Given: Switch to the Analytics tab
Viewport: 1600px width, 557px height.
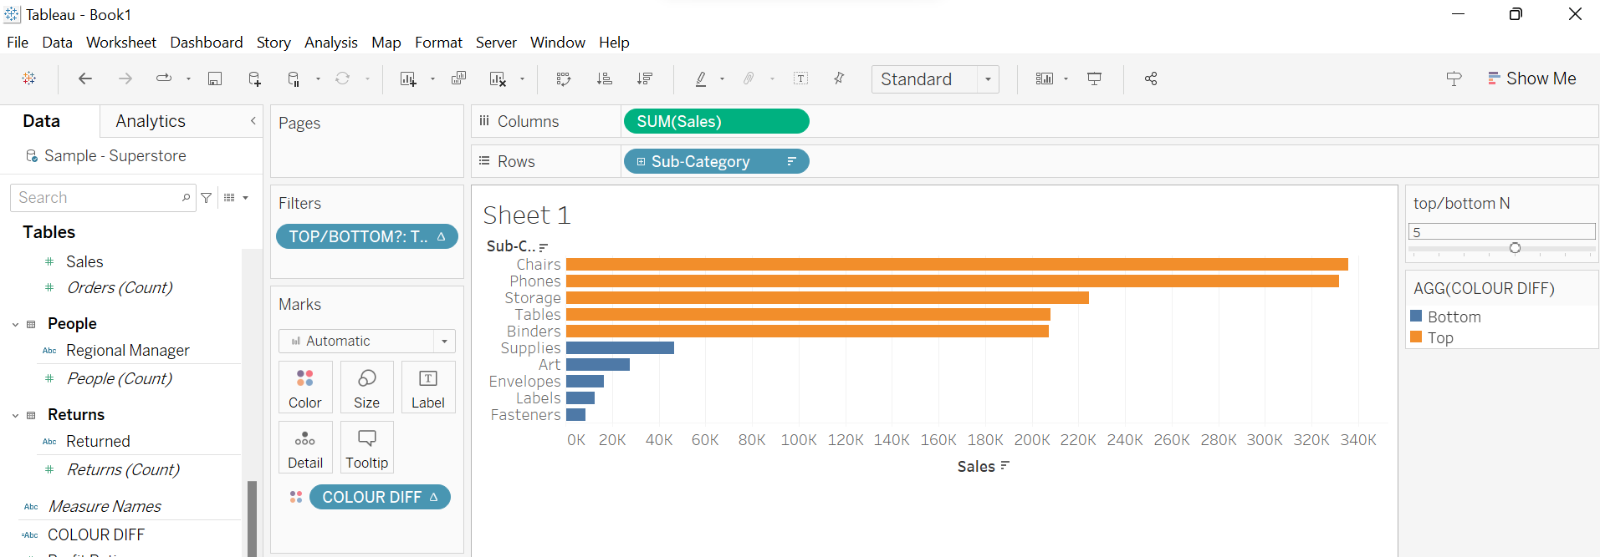Looking at the screenshot, I should pos(151,121).
